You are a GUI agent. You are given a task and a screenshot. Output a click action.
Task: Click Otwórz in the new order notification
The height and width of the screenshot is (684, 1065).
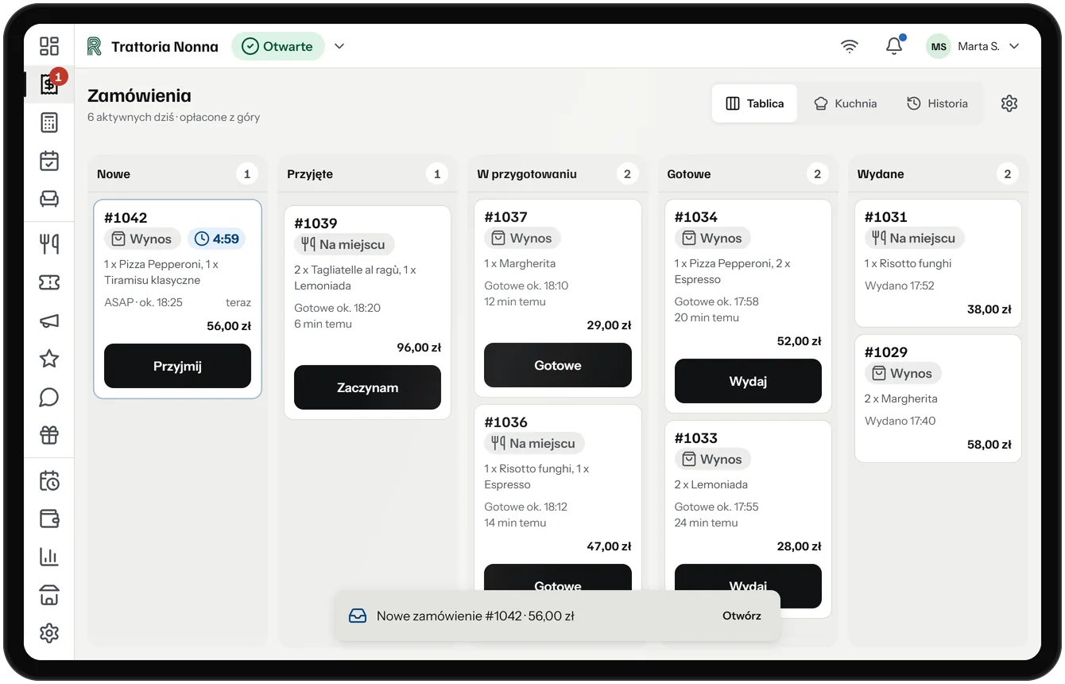pos(742,616)
